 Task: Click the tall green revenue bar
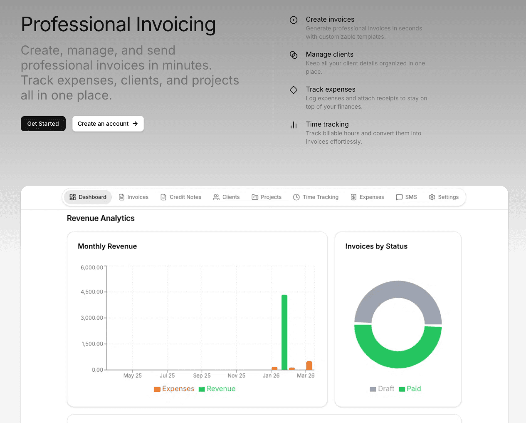click(284, 332)
